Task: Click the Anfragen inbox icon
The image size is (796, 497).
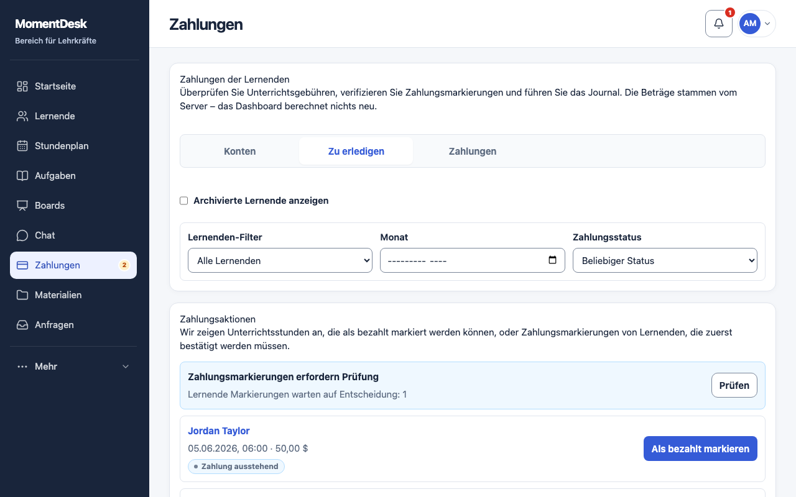Action: tap(22, 325)
